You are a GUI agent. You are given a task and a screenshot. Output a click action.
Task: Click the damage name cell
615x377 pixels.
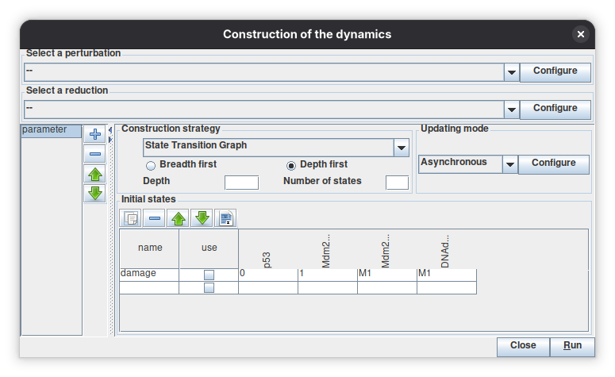tap(149, 275)
